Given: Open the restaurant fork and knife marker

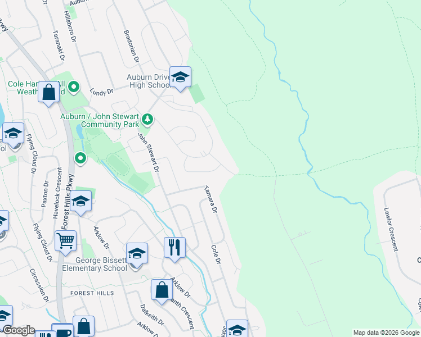Looking at the screenshot, I should click(x=175, y=249).
